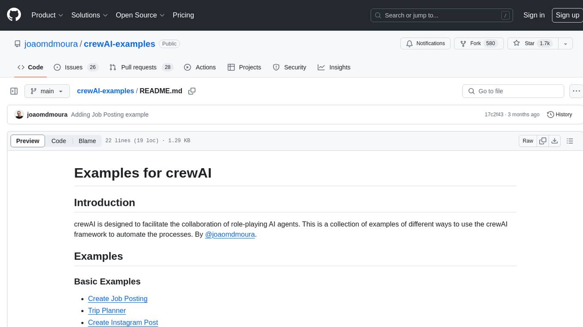583x327 pixels.
Task: Click the Notifications bell button
Action: pos(425,44)
